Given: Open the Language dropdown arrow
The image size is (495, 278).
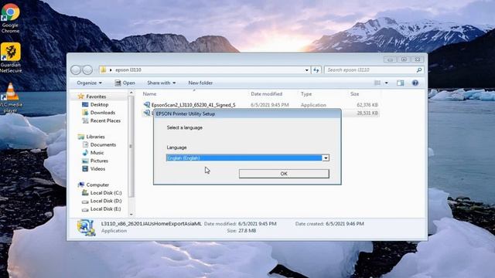Looking at the screenshot, I should (x=326, y=158).
